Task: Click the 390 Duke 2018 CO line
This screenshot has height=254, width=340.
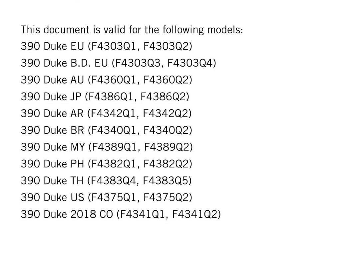Action: click(x=121, y=214)
